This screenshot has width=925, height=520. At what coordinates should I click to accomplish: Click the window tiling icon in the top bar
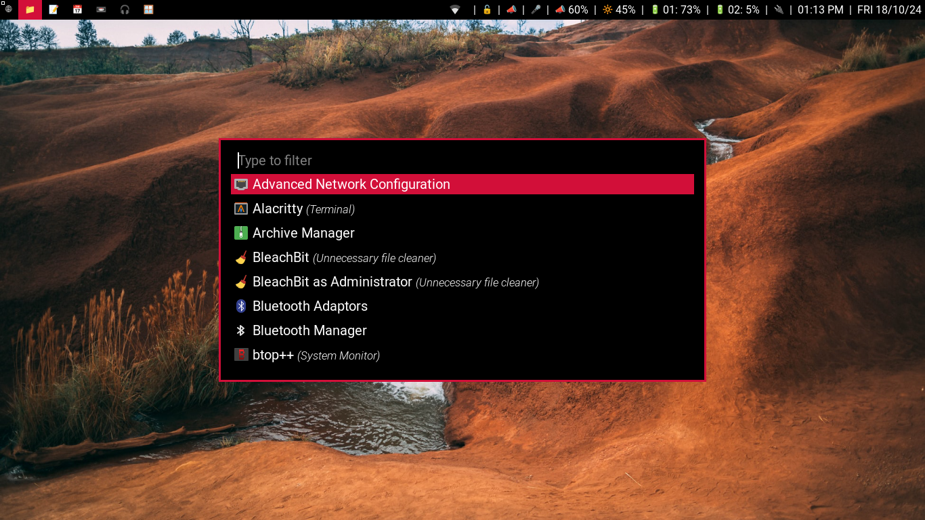148,10
